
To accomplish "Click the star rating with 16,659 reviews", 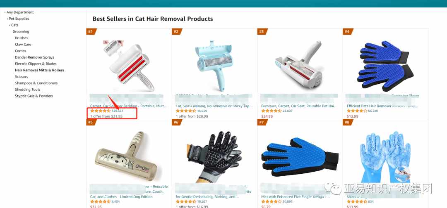I will pos(186,111).
